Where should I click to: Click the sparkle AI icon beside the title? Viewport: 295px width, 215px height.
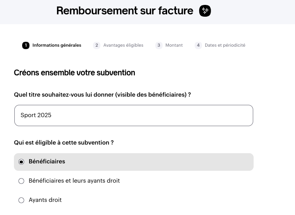coord(205,11)
